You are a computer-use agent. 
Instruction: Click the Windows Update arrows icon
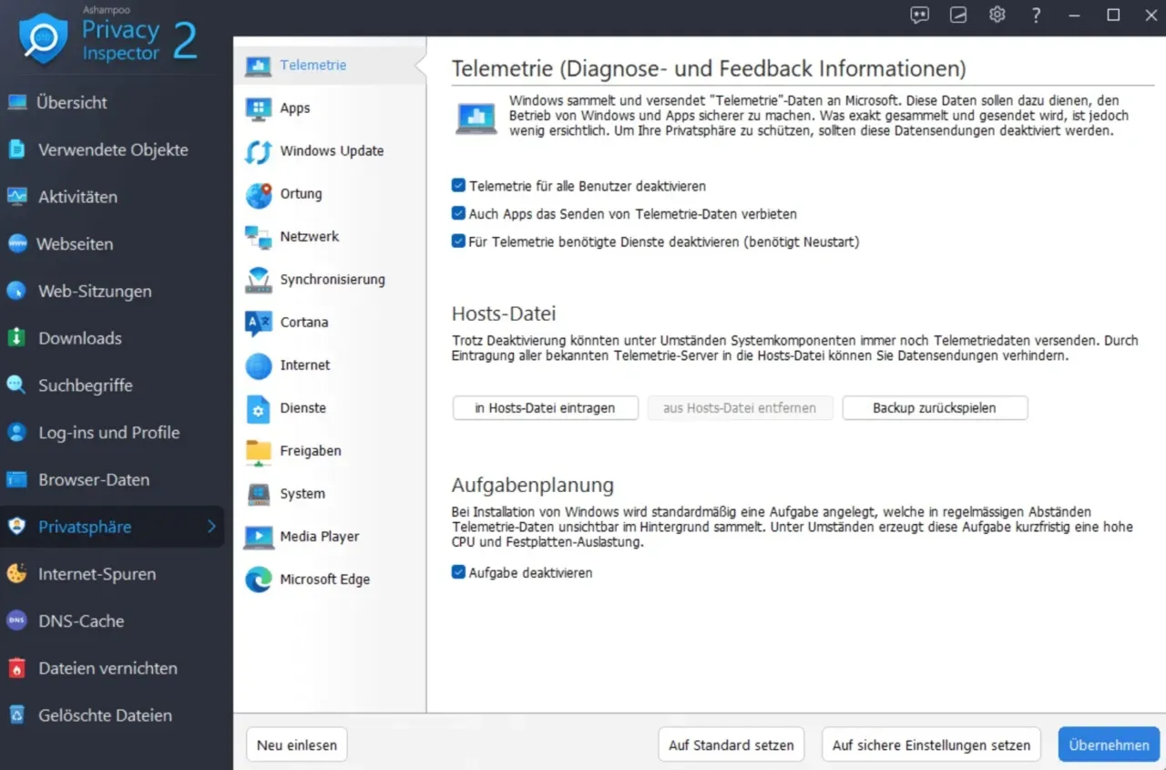tap(259, 151)
